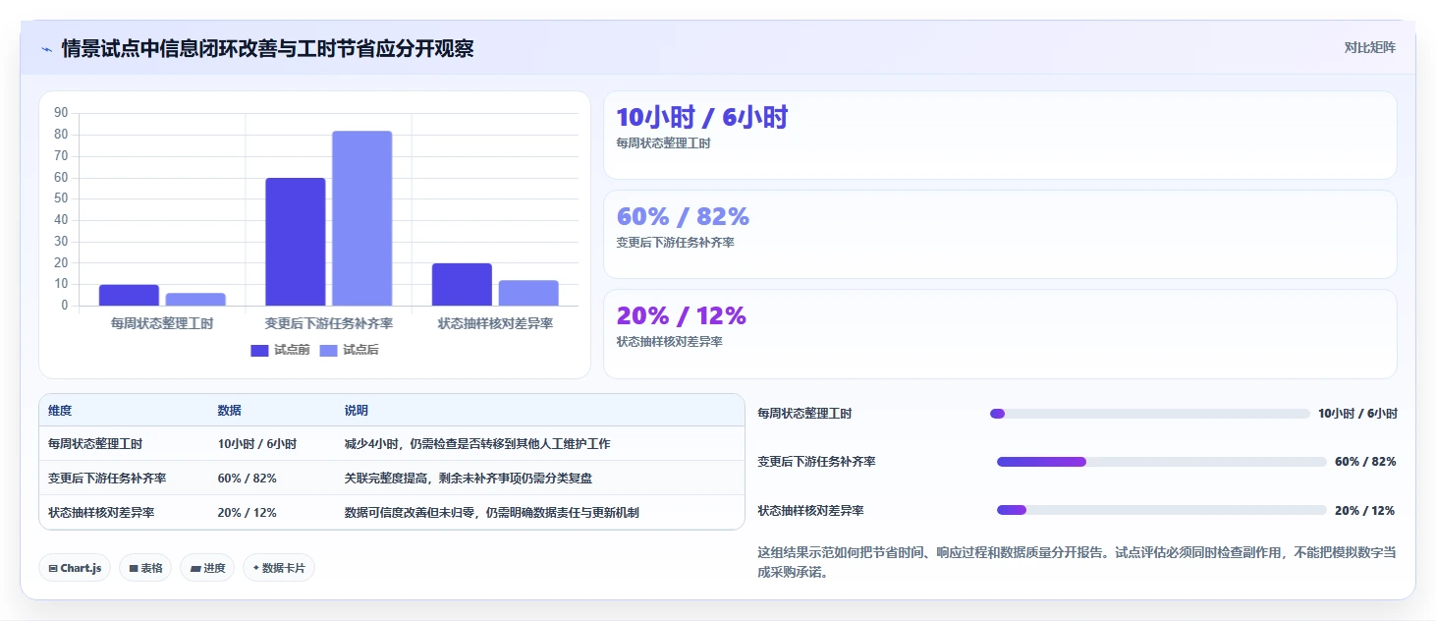Click the header icon before the title
The image size is (1436, 621).
click(46, 48)
